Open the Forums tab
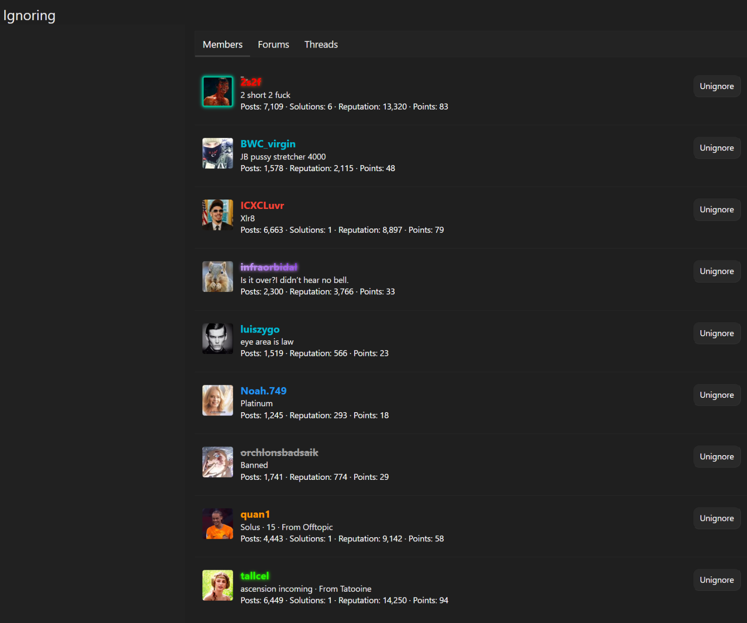Image resolution: width=747 pixels, height=623 pixels. point(273,44)
